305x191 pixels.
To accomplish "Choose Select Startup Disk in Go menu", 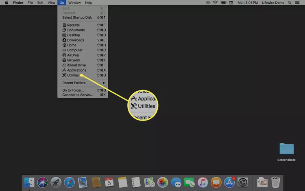I will [x=83, y=18].
